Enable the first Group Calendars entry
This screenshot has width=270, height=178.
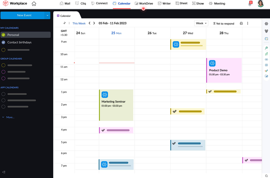4,65
